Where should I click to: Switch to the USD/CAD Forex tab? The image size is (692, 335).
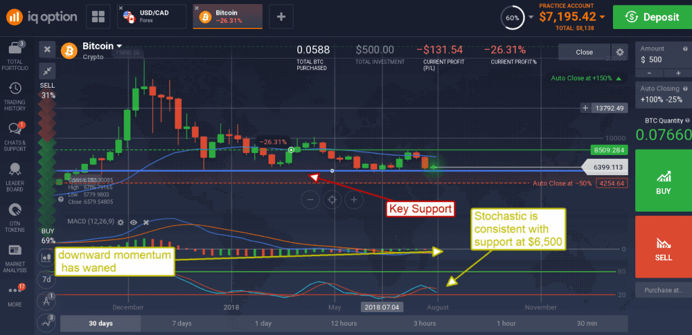(x=153, y=17)
